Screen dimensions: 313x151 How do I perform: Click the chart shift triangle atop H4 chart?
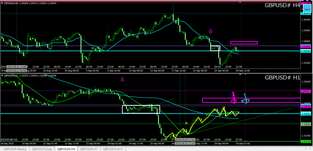coord(240,2)
